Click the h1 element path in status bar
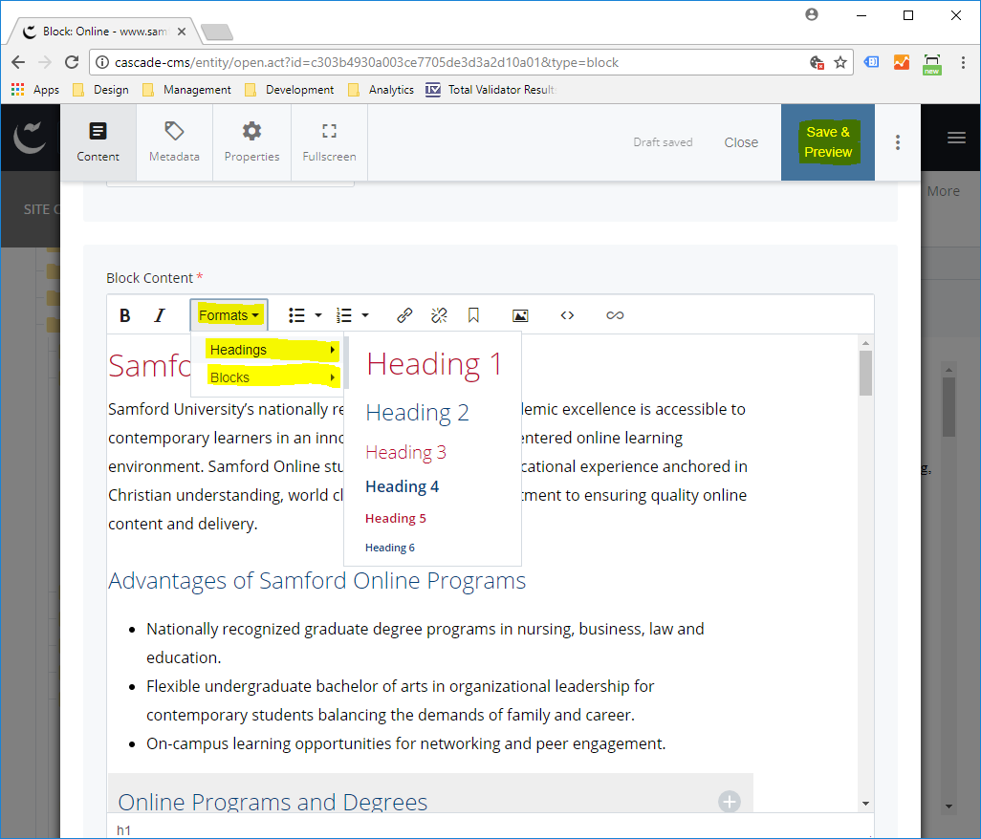This screenshot has width=981, height=839. (124, 830)
